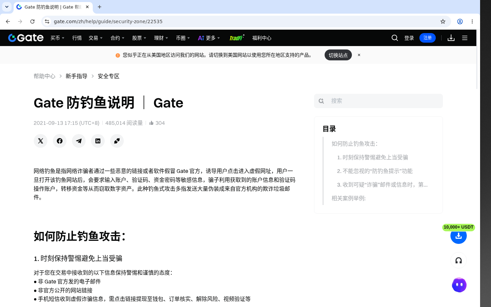Jump to 如何防止钓鱼攻击 in contents
Screen dimensions: 491x307
pyautogui.click(x=355, y=144)
